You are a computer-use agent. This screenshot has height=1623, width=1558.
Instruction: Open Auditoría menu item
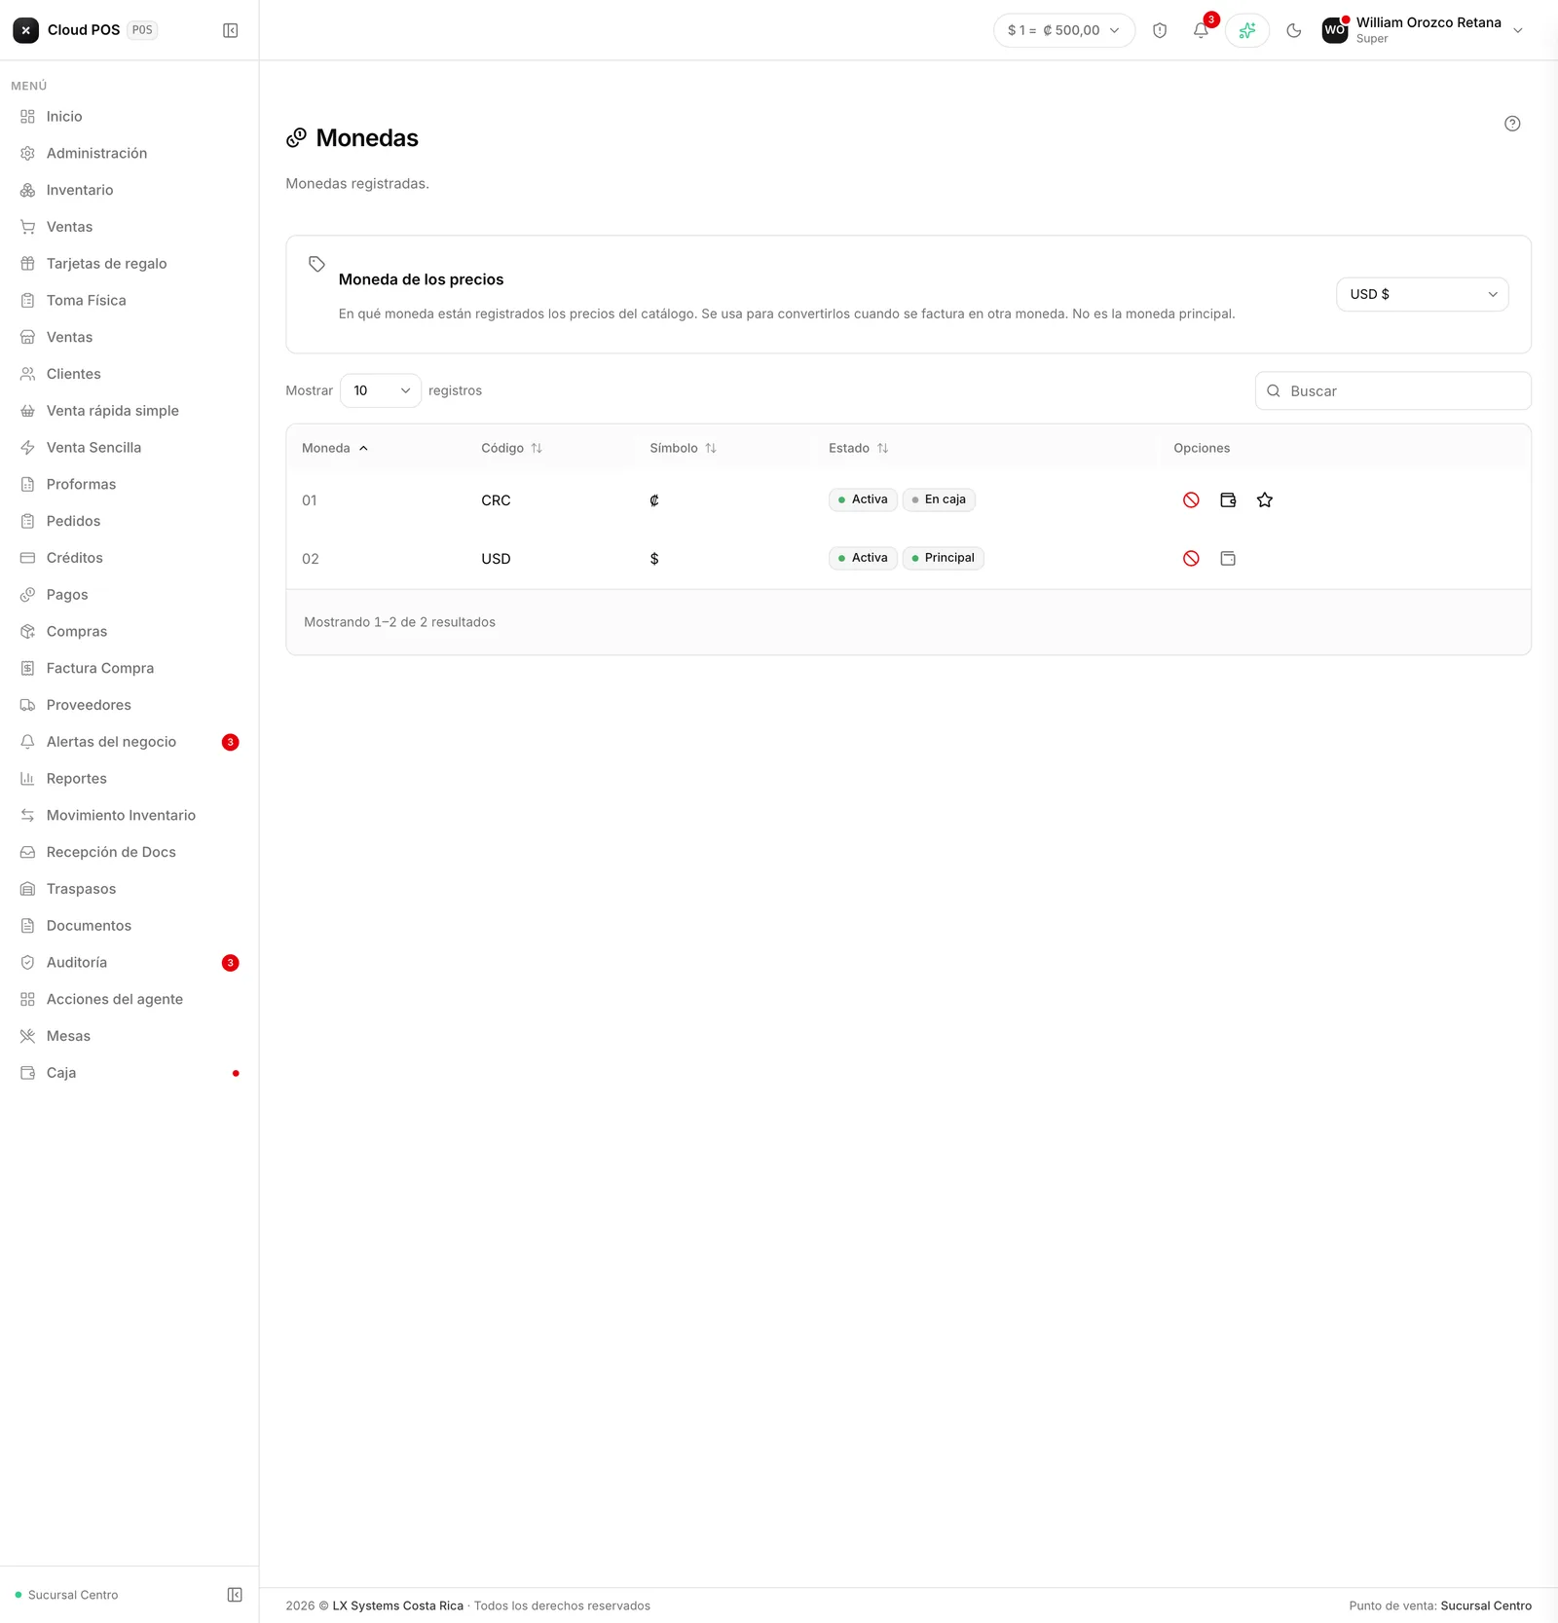point(130,962)
